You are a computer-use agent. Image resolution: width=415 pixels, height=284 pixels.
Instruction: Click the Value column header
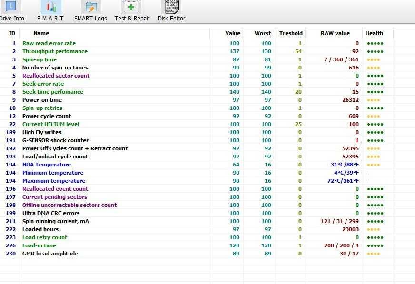[233, 33]
